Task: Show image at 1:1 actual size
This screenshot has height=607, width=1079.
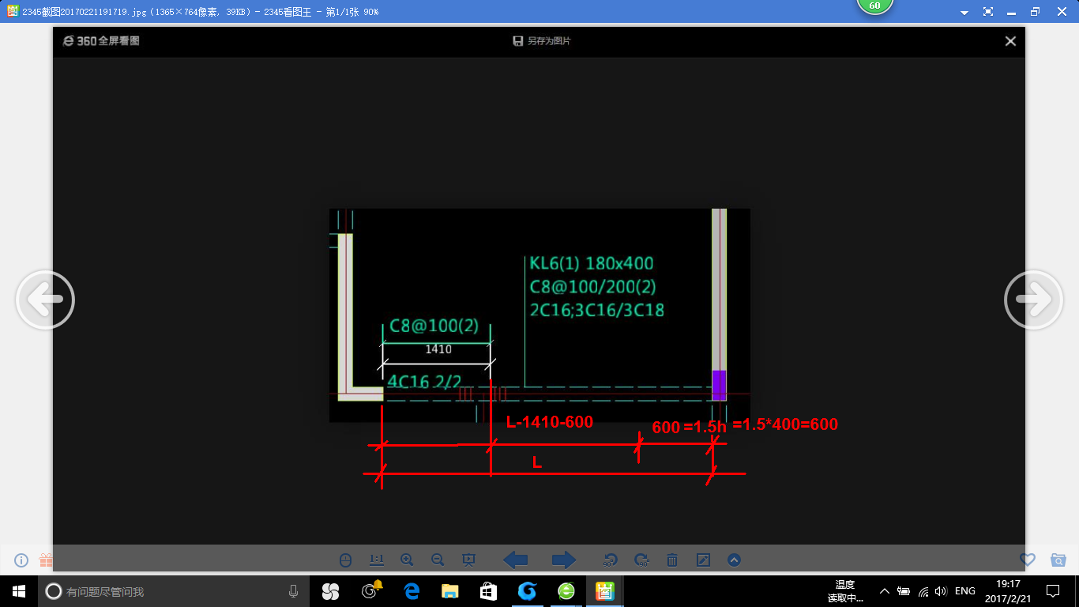Action: pyautogui.click(x=377, y=560)
